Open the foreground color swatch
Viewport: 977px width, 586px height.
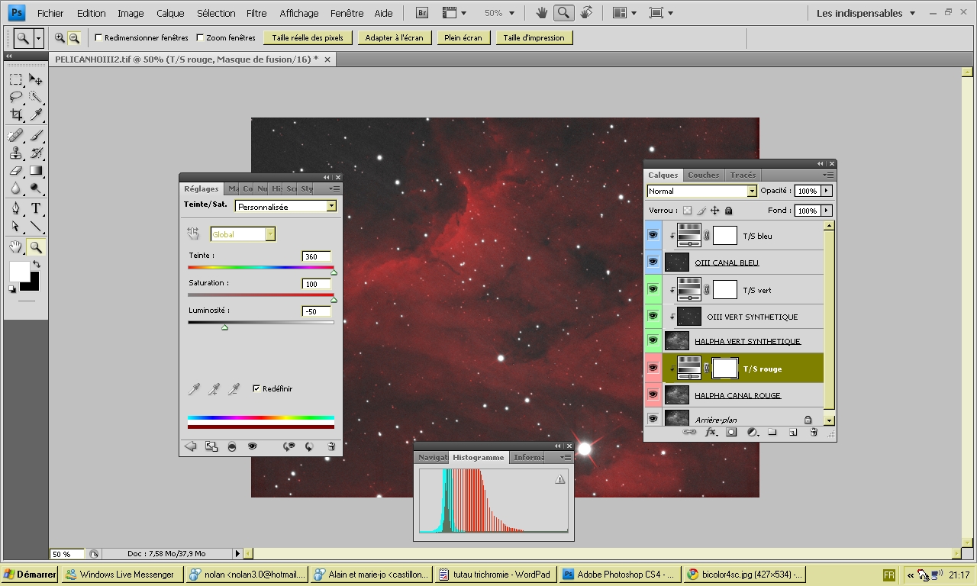pos(19,271)
